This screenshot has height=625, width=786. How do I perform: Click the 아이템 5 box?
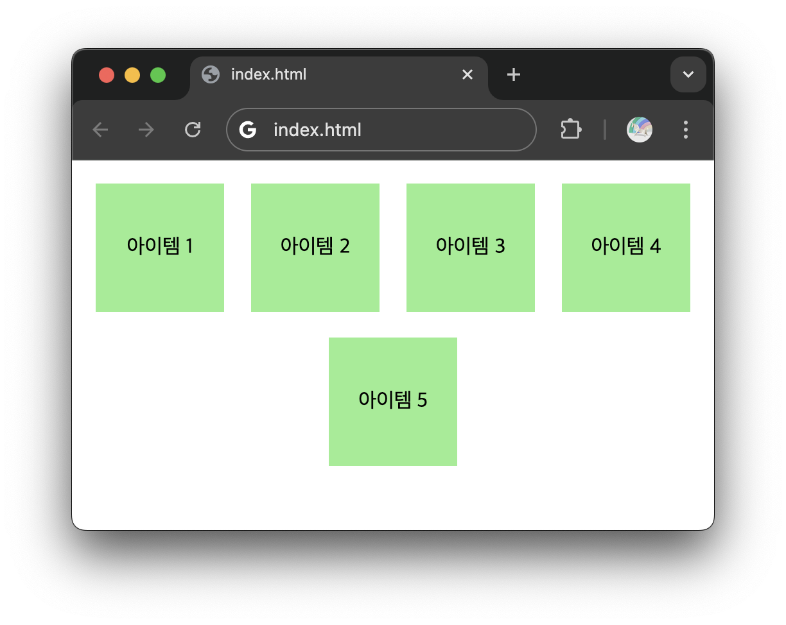[x=393, y=402]
